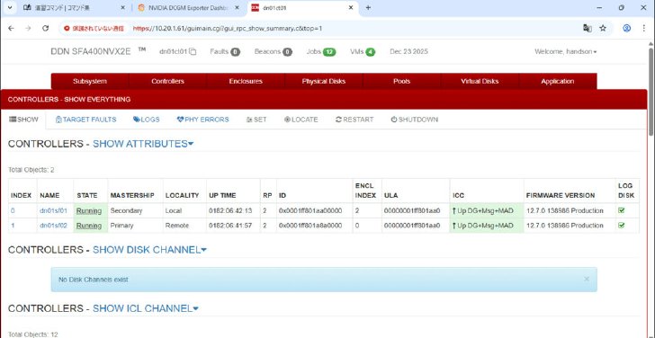The width and height of the screenshot is (655, 338).
Task: Click Running state for dn01sf01
Action: [89, 210]
